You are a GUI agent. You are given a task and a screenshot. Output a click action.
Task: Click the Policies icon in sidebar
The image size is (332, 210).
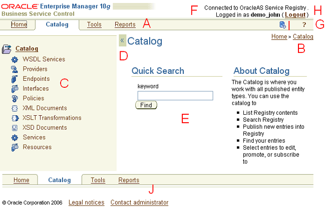(15, 98)
